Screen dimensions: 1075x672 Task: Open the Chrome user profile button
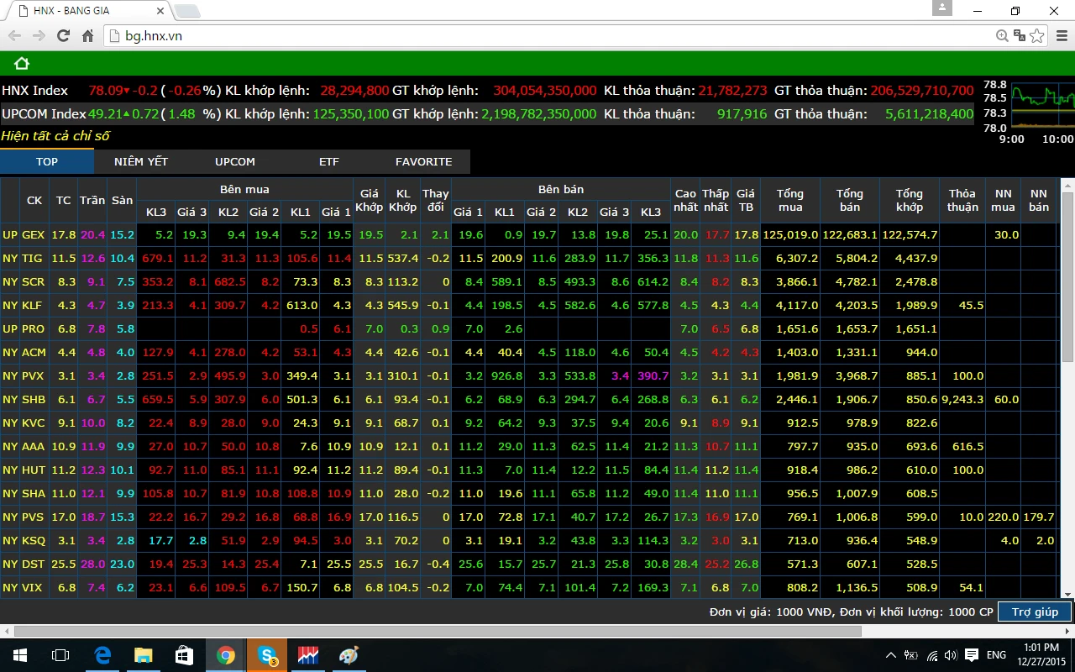pyautogui.click(x=942, y=8)
